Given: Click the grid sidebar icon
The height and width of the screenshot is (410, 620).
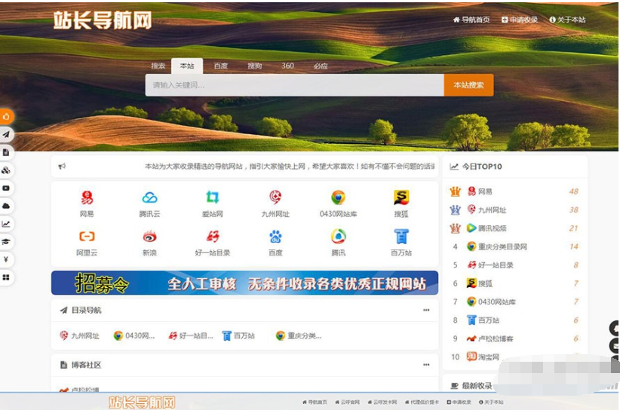Looking at the screenshot, I should pos(6,277).
